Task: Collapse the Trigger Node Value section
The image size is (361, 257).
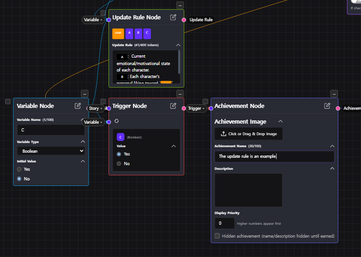Action: tap(174, 146)
